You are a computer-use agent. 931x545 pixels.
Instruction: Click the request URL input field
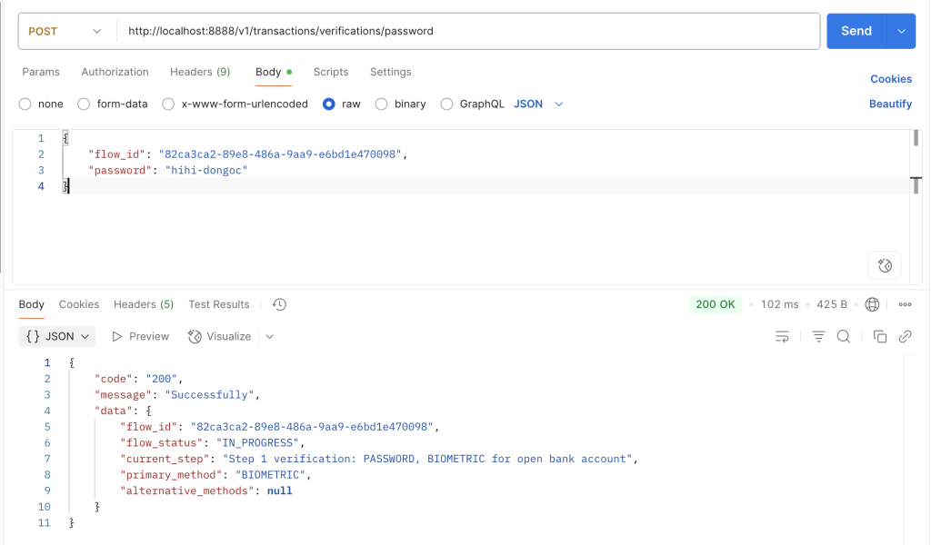pos(468,31)
